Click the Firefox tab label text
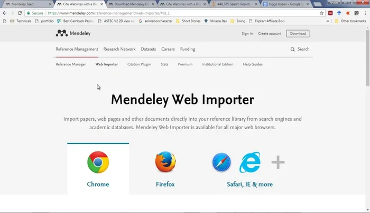This screenshot has width=370, height=213. click(165, 184)
